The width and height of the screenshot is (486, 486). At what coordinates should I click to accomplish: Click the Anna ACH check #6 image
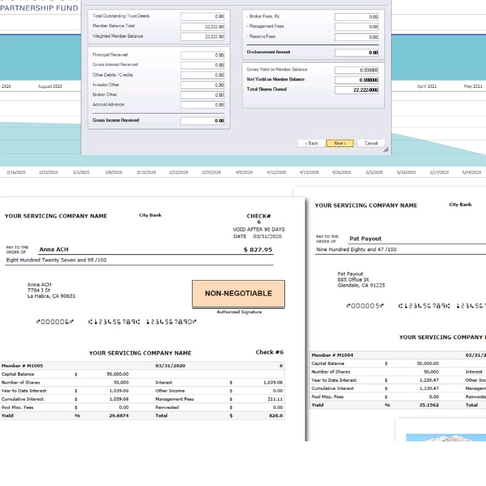coord(144,270)
